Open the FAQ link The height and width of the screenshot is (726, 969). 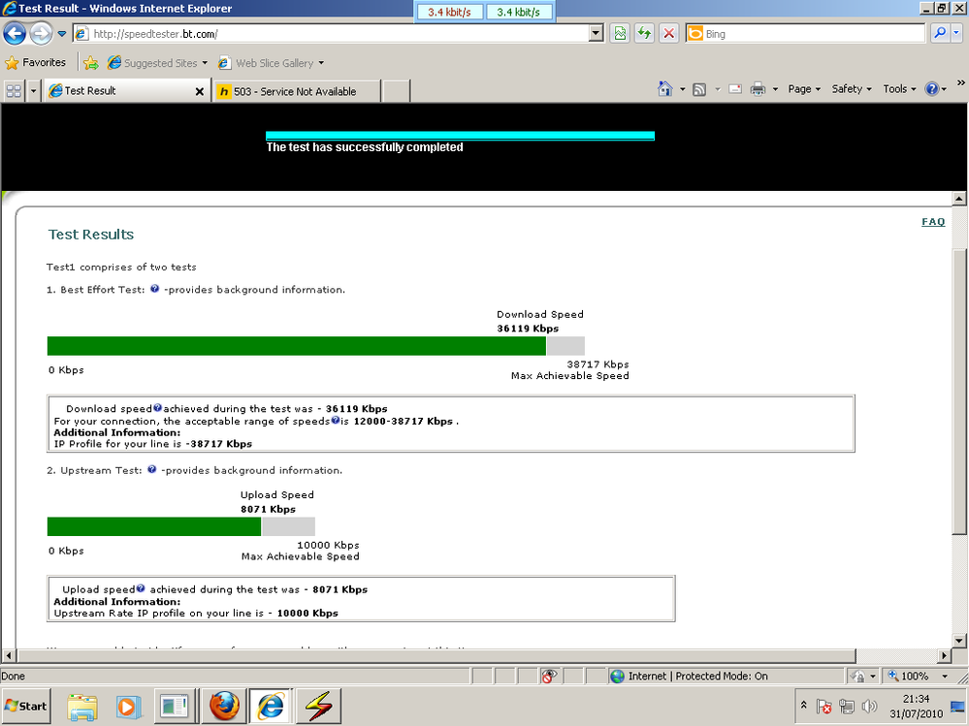pos(932,222)
